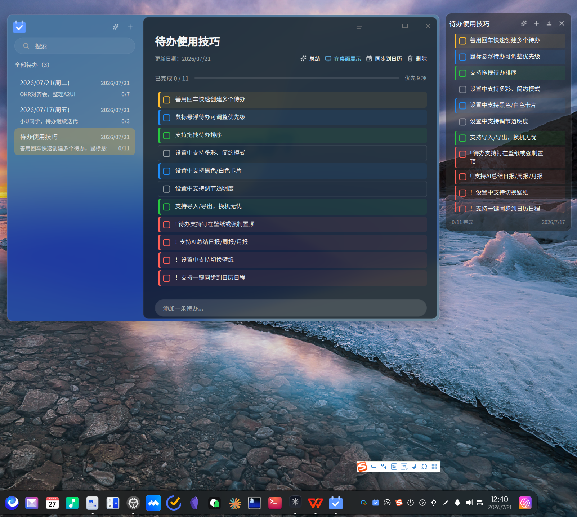
Task: Click moon icon on input toolbar
Action: point(414,467)
